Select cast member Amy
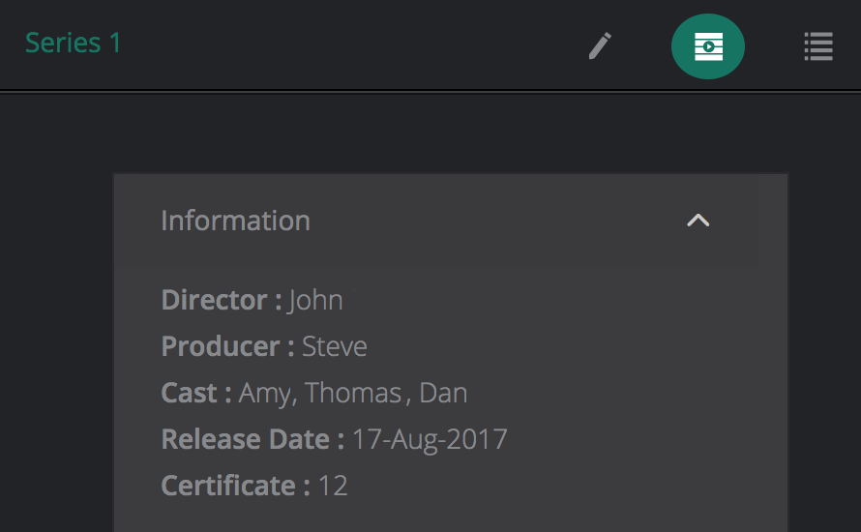The image size is (861, 532). [267, 393]
